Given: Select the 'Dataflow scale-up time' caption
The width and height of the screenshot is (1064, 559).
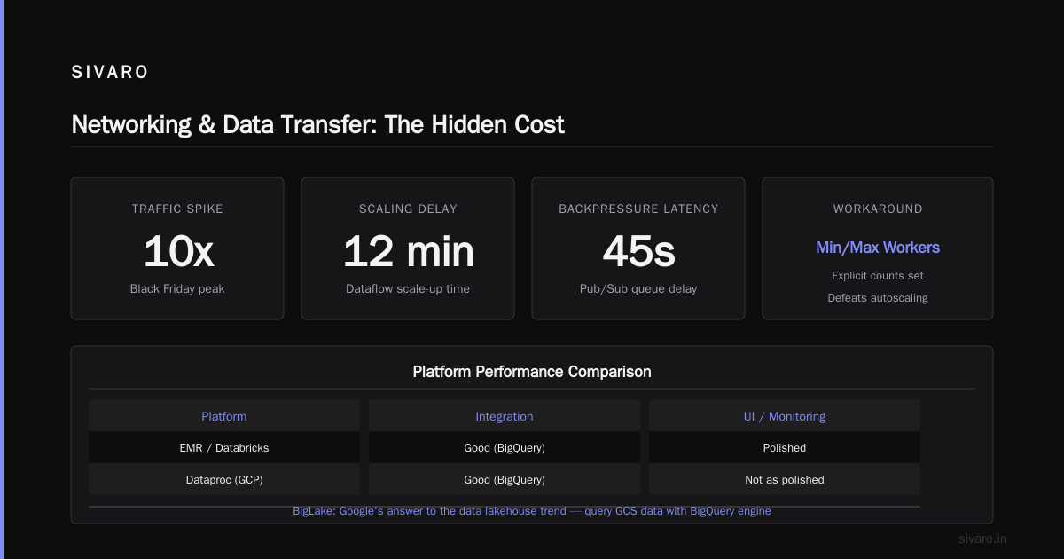Looking at the screenshot, I should click(x=408, y=289).
